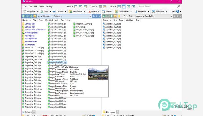The width and height of the screenshot is (203, 116).
Task: Go back in the left Pictures pane
Action: click(x=23, y=16)
